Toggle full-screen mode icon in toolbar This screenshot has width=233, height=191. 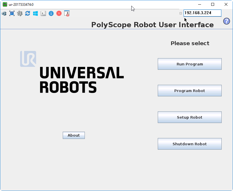pyautogui.click(x=12, y=14)
